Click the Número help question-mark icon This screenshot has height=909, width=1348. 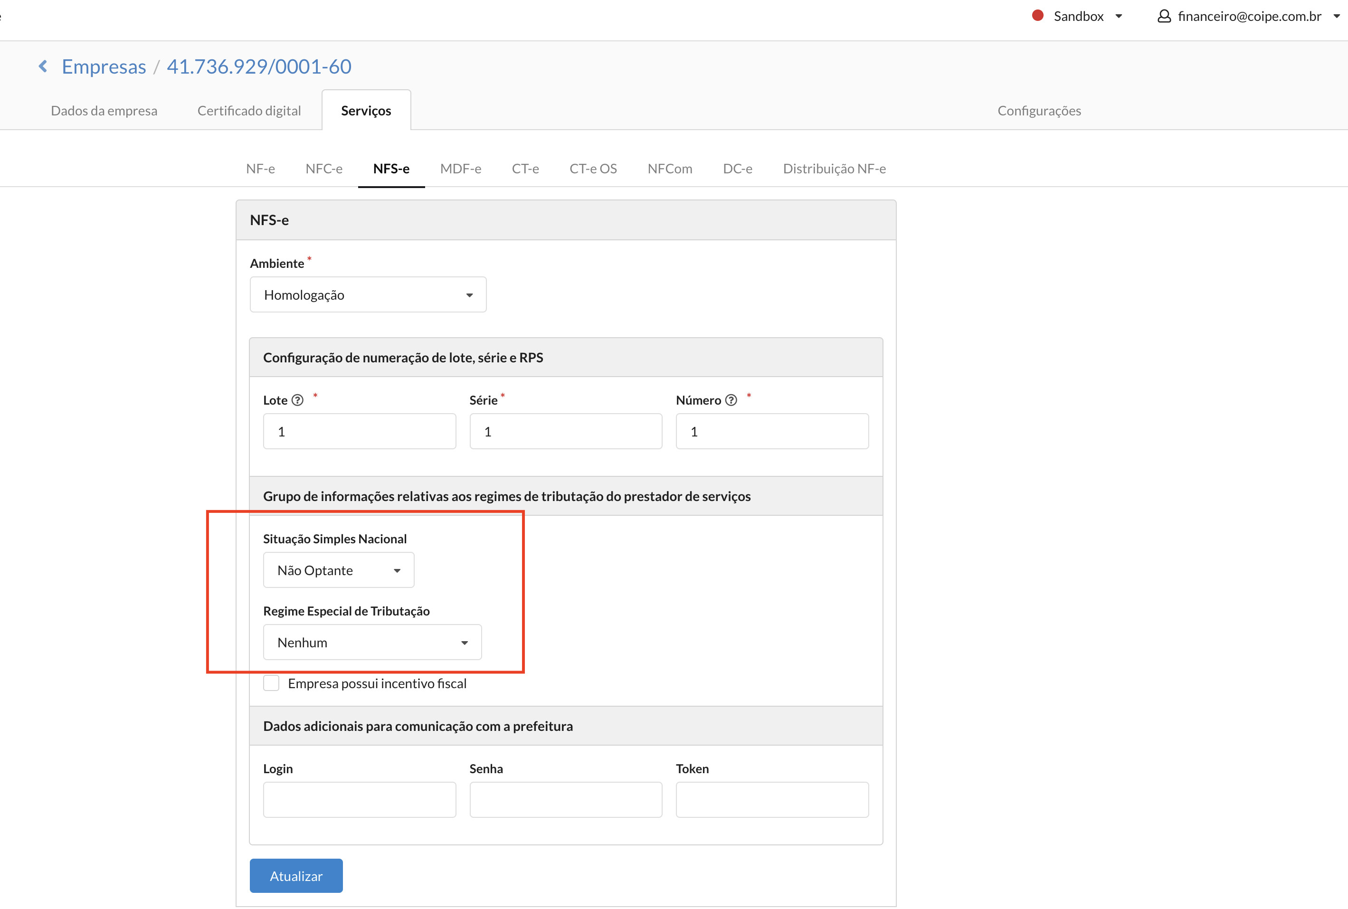(x=731, y=400)
